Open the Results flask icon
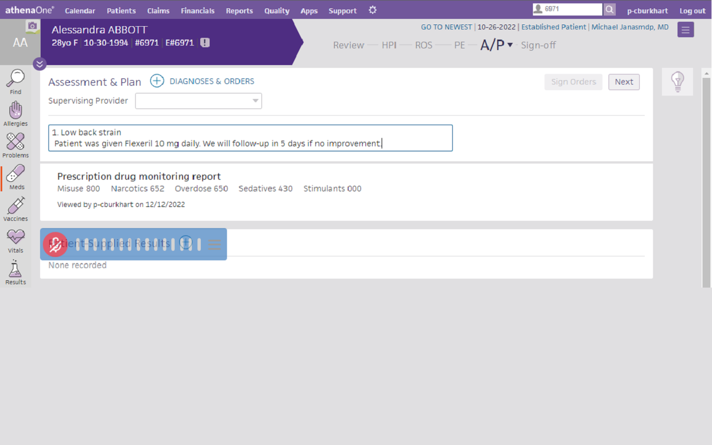712x445 pixels. (16, 270)
